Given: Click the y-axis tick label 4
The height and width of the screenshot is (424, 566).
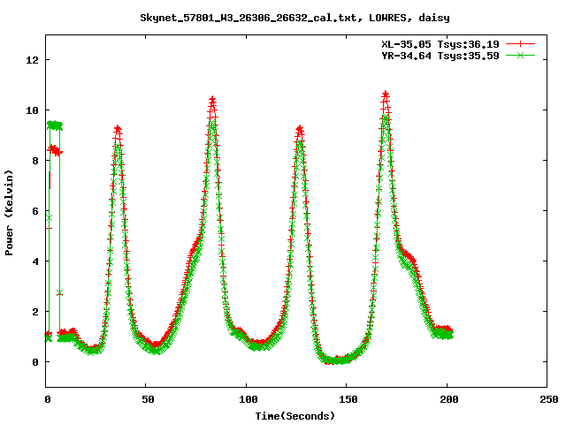Looking at the screenshot, I should (35, 261).
